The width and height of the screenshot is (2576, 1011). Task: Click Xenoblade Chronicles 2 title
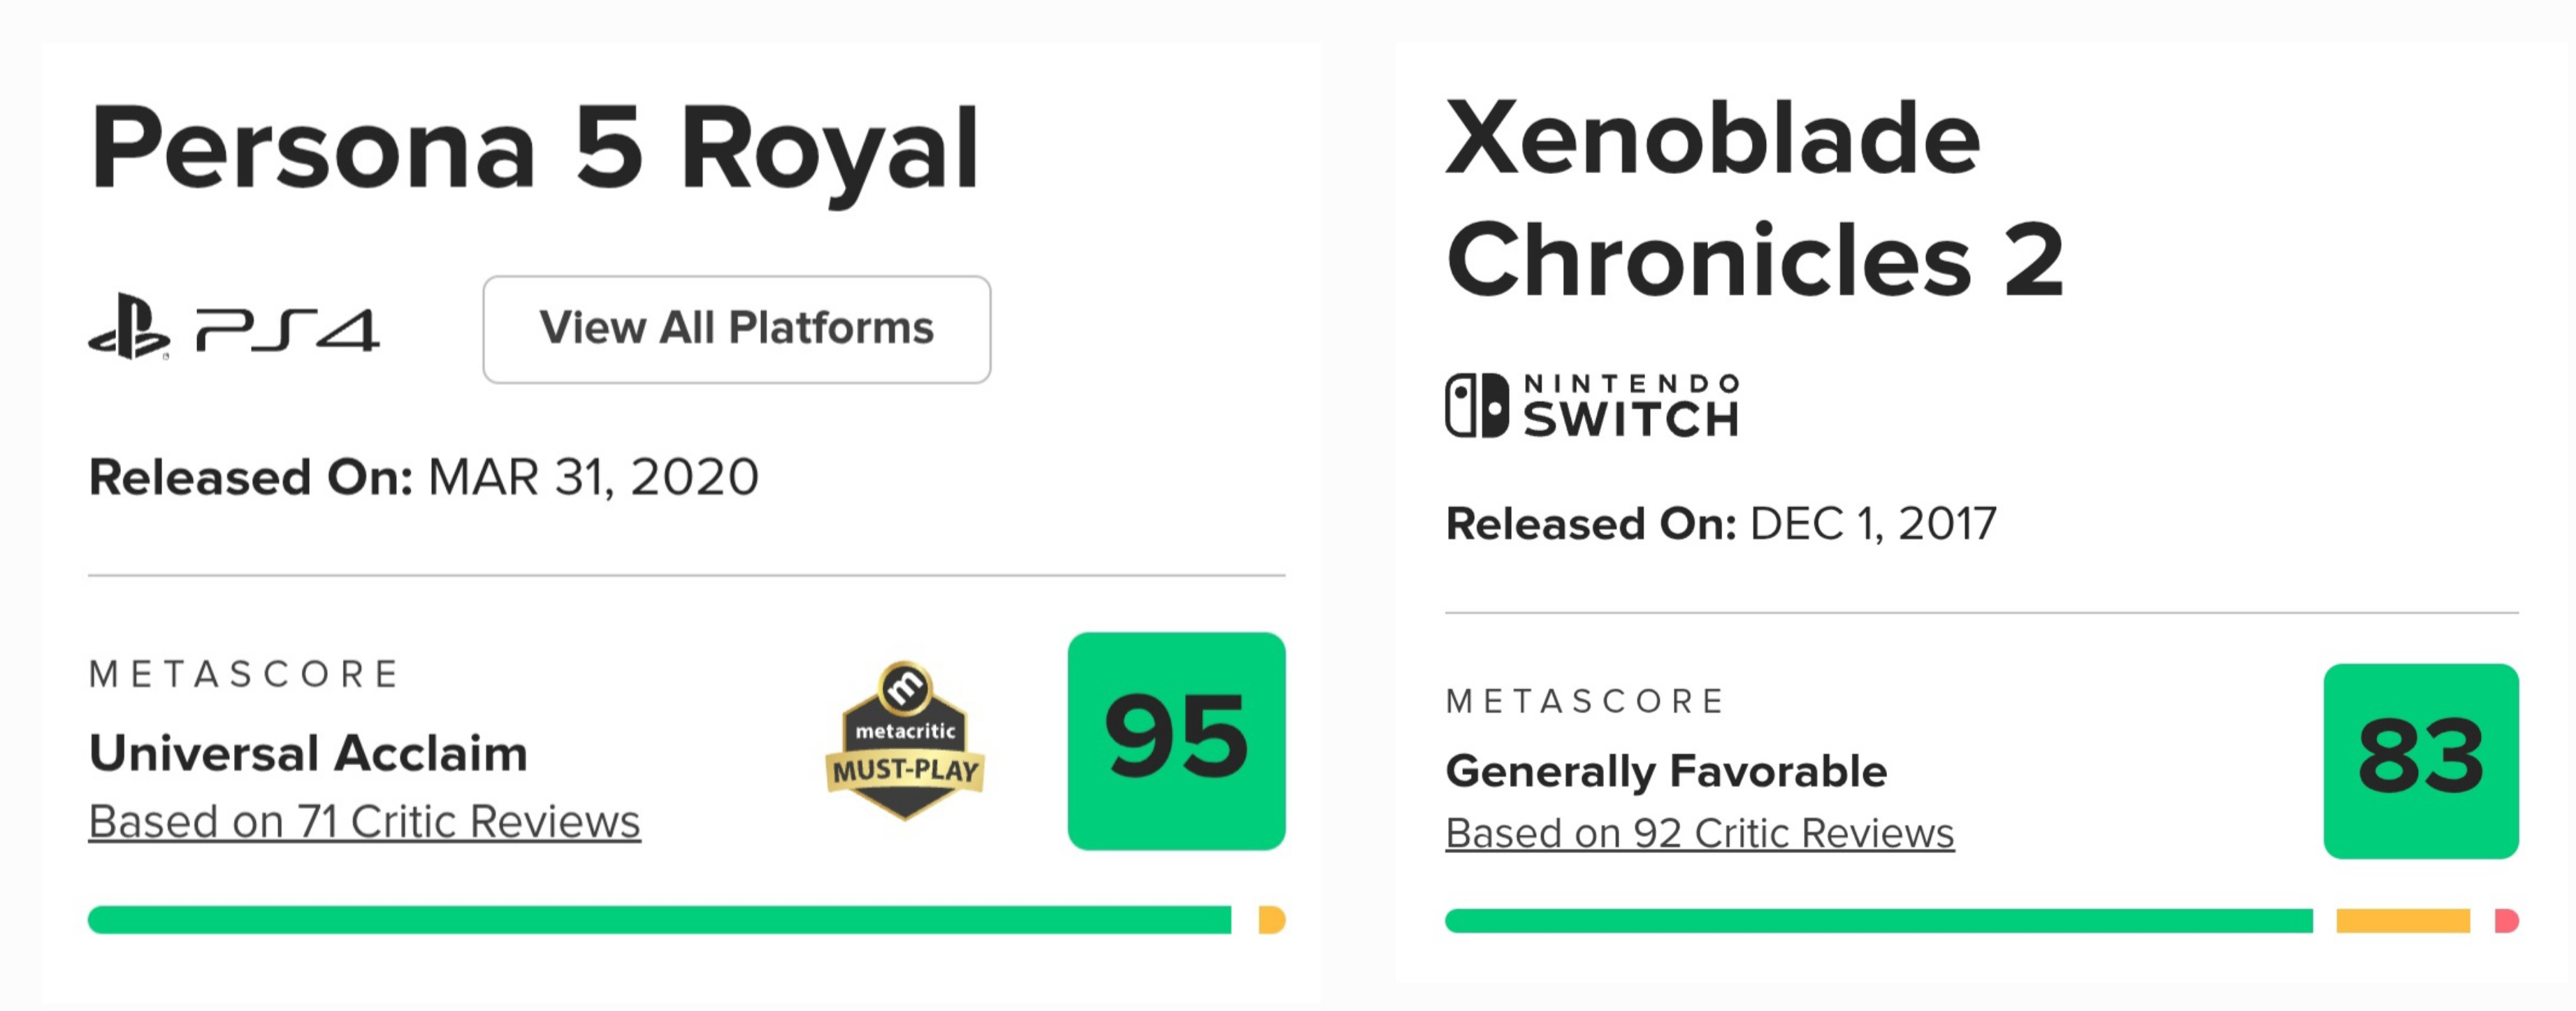pyautogui.click(x=1755, y=199)
